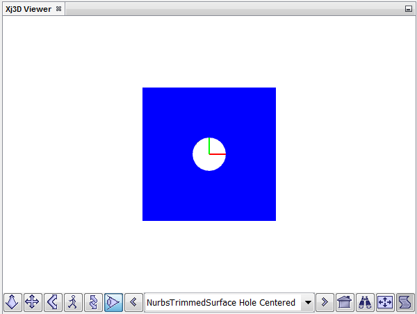
Task: Close the Xj3D Viewer tab
Action: 59,8
